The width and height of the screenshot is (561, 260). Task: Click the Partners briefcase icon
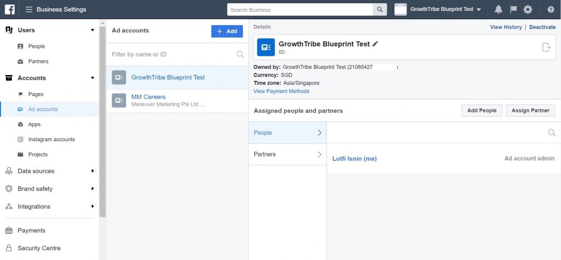(x=20, y=61)
